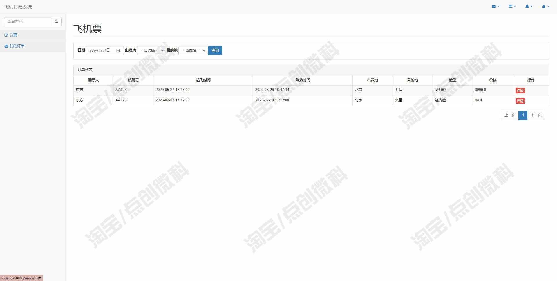Click the 飞机订票系统 brand link
Viewport: 557px width, 281px height.
[x=18, y=7]
